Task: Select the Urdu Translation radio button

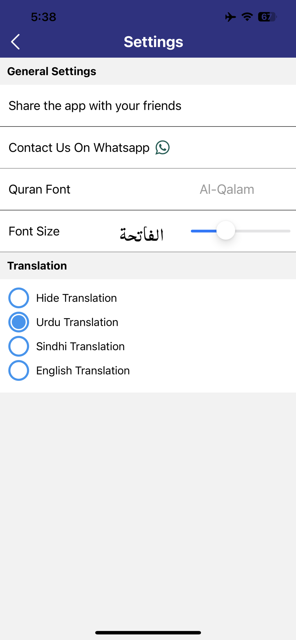Action: [19, 322]
